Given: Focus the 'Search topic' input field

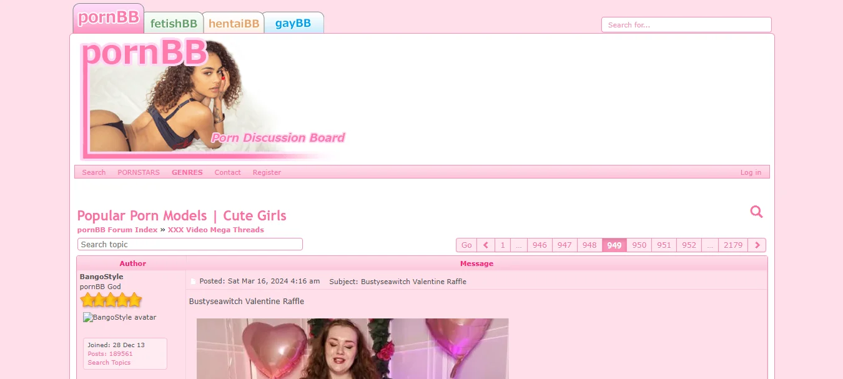Looking at the screenshot, I should 190,244.
